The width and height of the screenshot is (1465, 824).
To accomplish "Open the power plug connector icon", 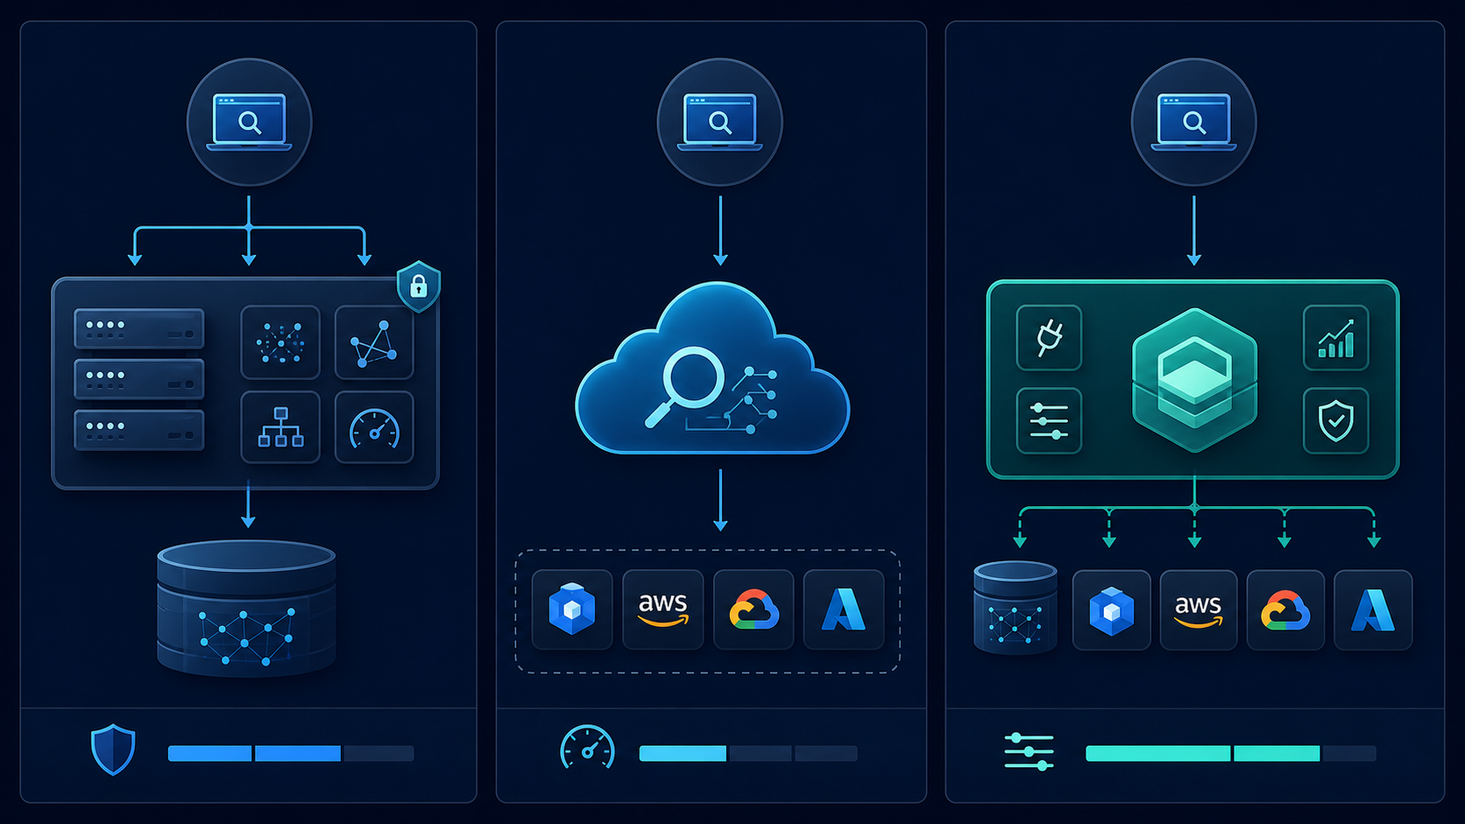I will coord(1049,338).
